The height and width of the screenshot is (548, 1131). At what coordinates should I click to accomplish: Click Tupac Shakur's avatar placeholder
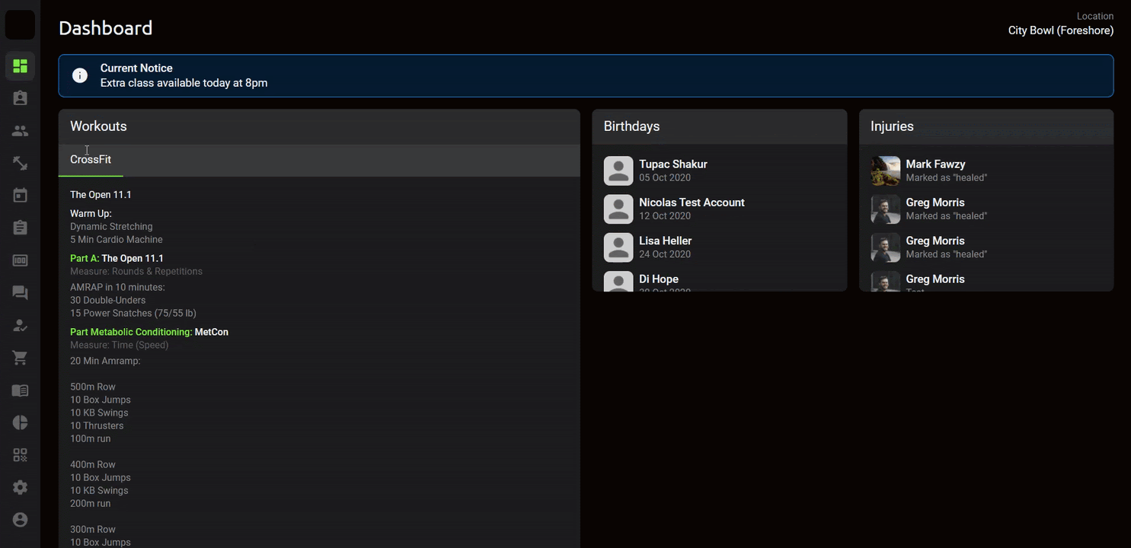pyautogui.click(x=618, y=170)
